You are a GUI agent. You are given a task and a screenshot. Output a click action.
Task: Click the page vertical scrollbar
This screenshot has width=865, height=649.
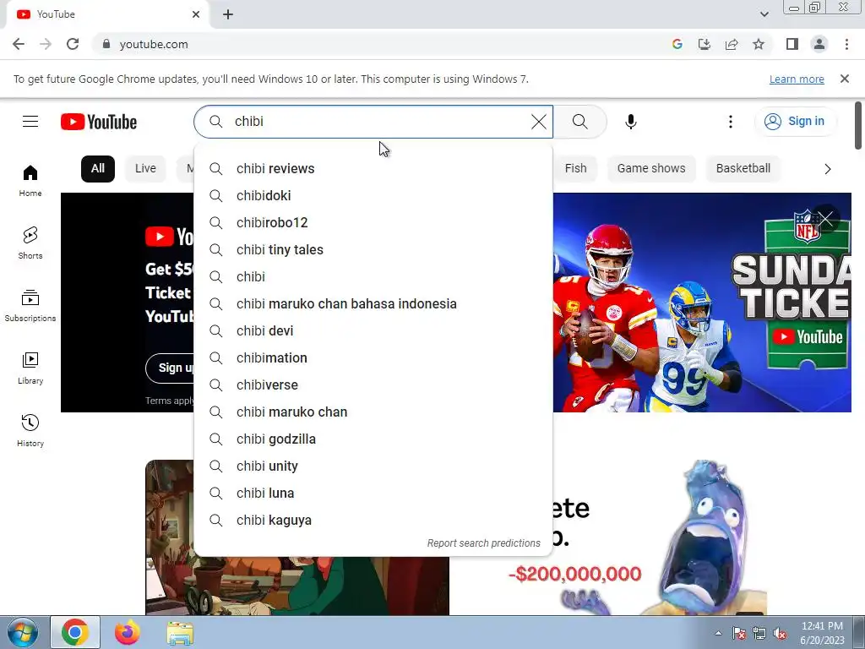click(x=858, y=125)
